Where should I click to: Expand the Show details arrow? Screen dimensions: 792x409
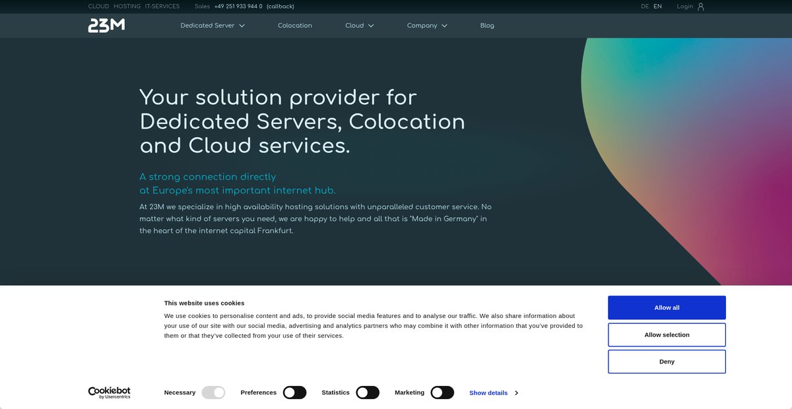(516, 393)
